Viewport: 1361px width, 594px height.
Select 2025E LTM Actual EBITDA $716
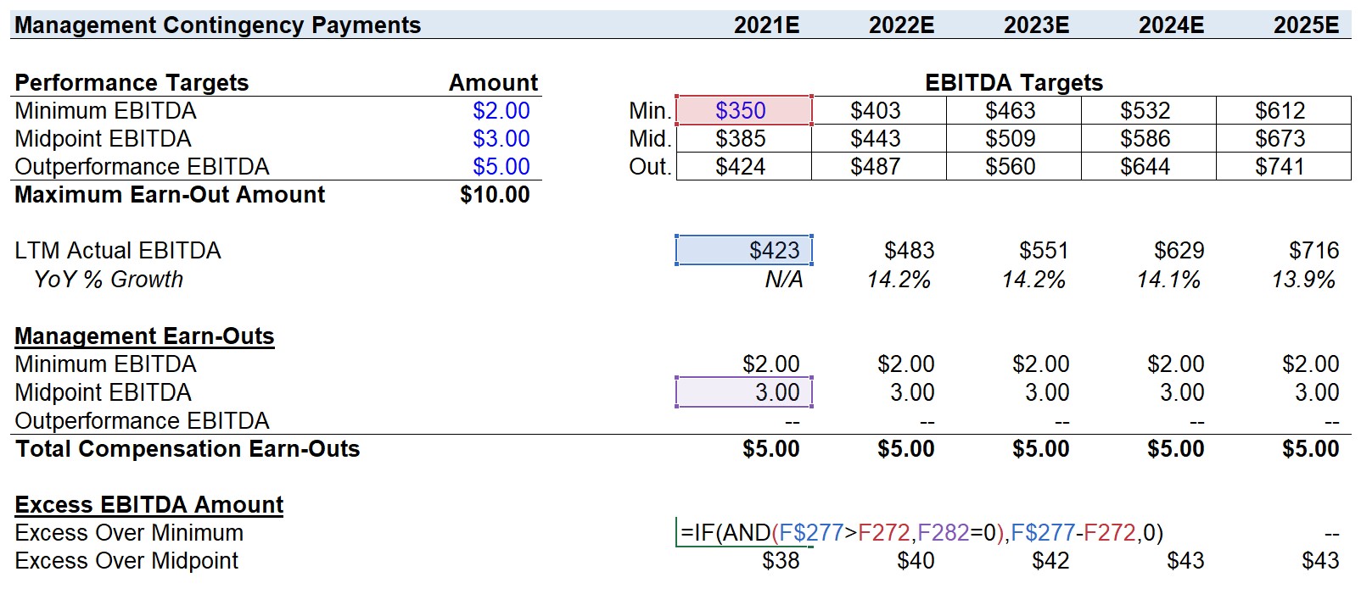point(1313,251)
